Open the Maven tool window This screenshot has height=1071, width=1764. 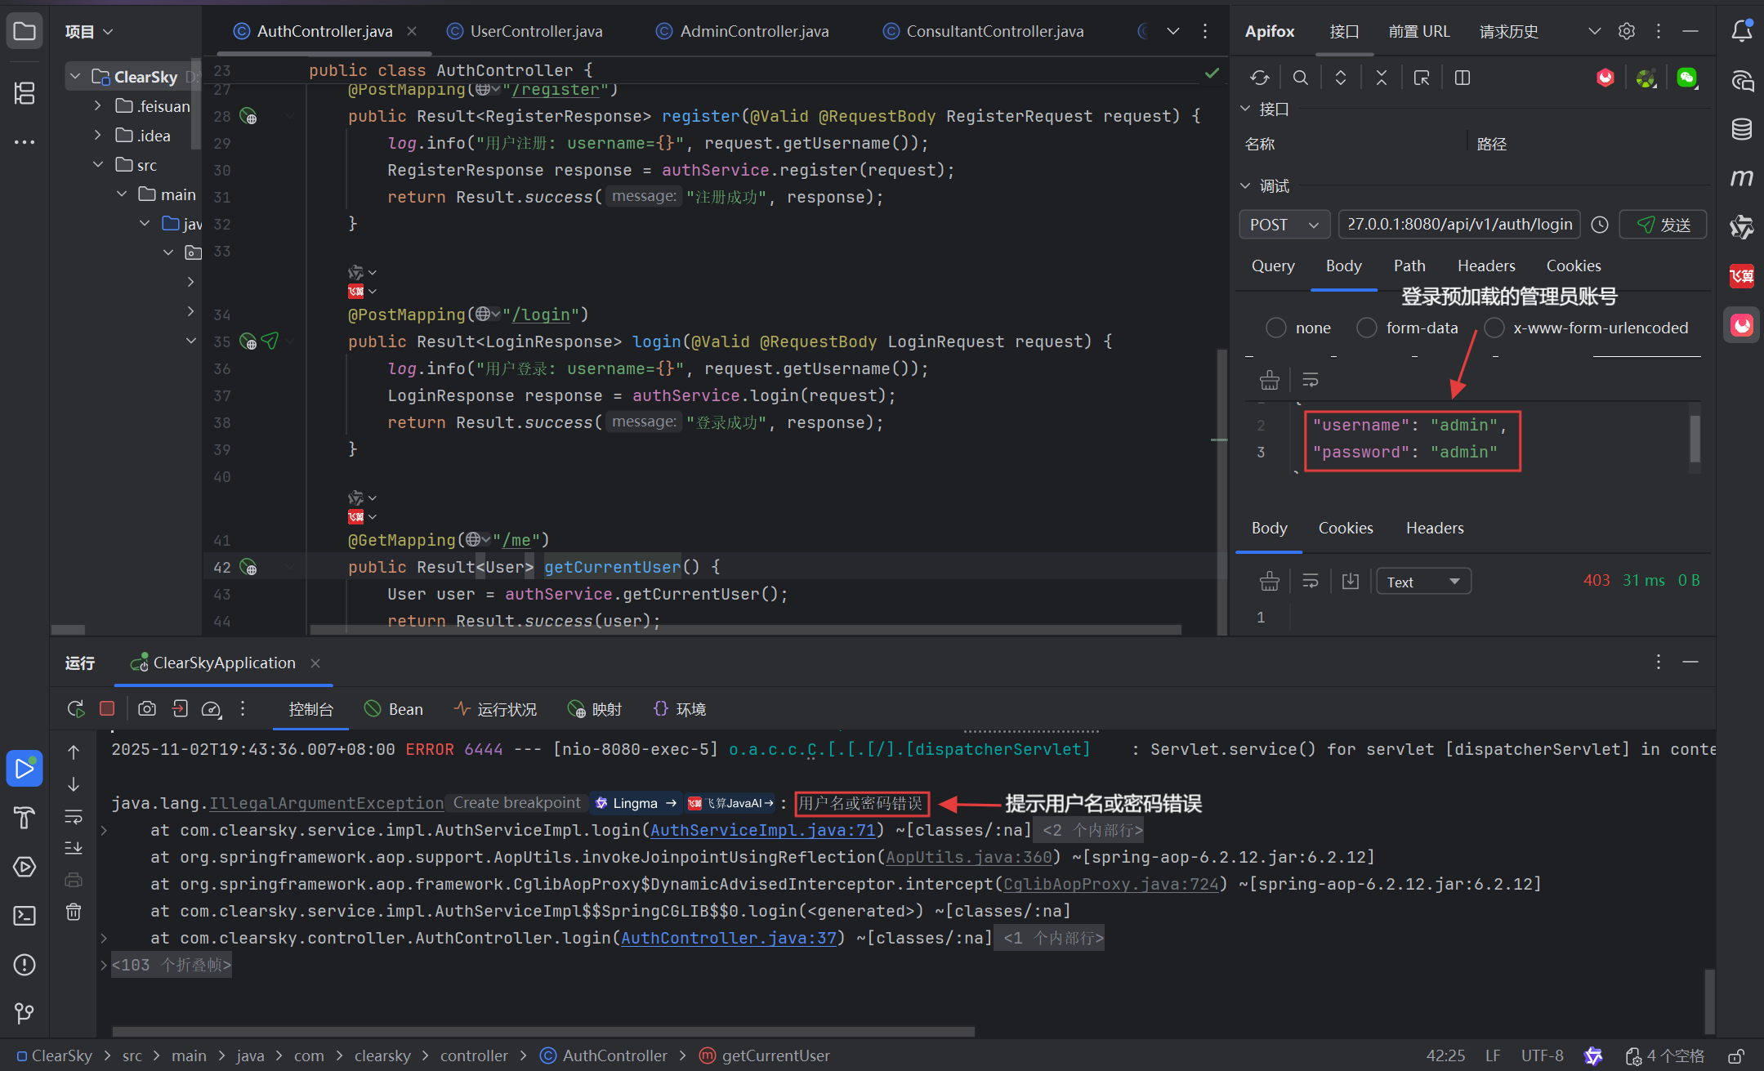pyautogui.click(x=1742, y=178)
